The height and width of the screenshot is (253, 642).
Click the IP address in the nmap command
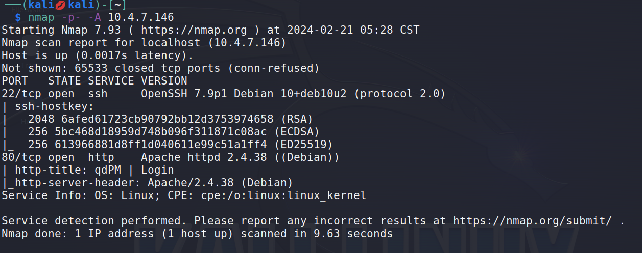pos(141,17)
